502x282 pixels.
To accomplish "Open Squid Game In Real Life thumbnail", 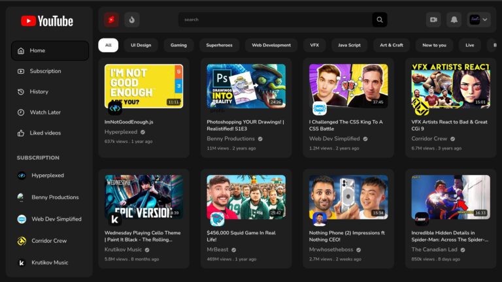I will tap(246, 197).
